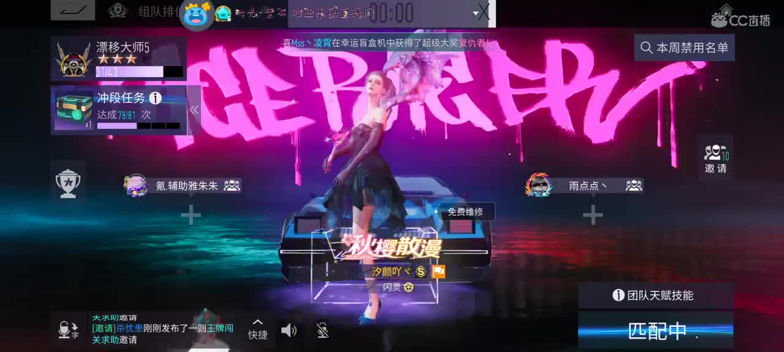Tap the back arrow button at top-left
784x352 pixels.
73,10
